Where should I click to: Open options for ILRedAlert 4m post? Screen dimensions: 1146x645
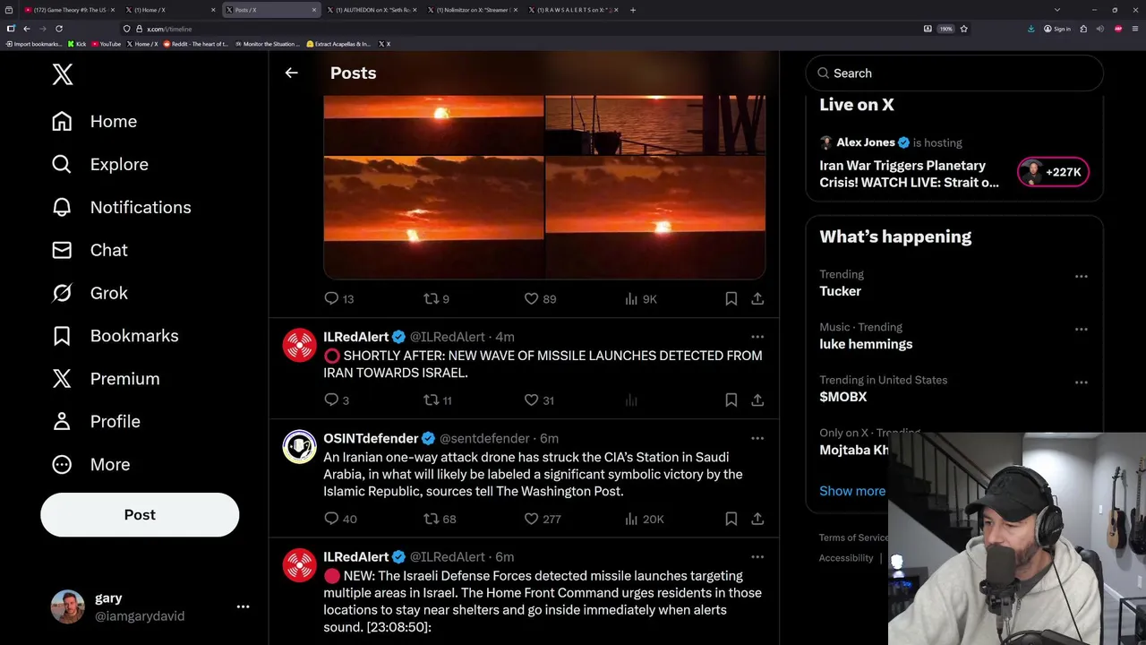pos(757,337)
